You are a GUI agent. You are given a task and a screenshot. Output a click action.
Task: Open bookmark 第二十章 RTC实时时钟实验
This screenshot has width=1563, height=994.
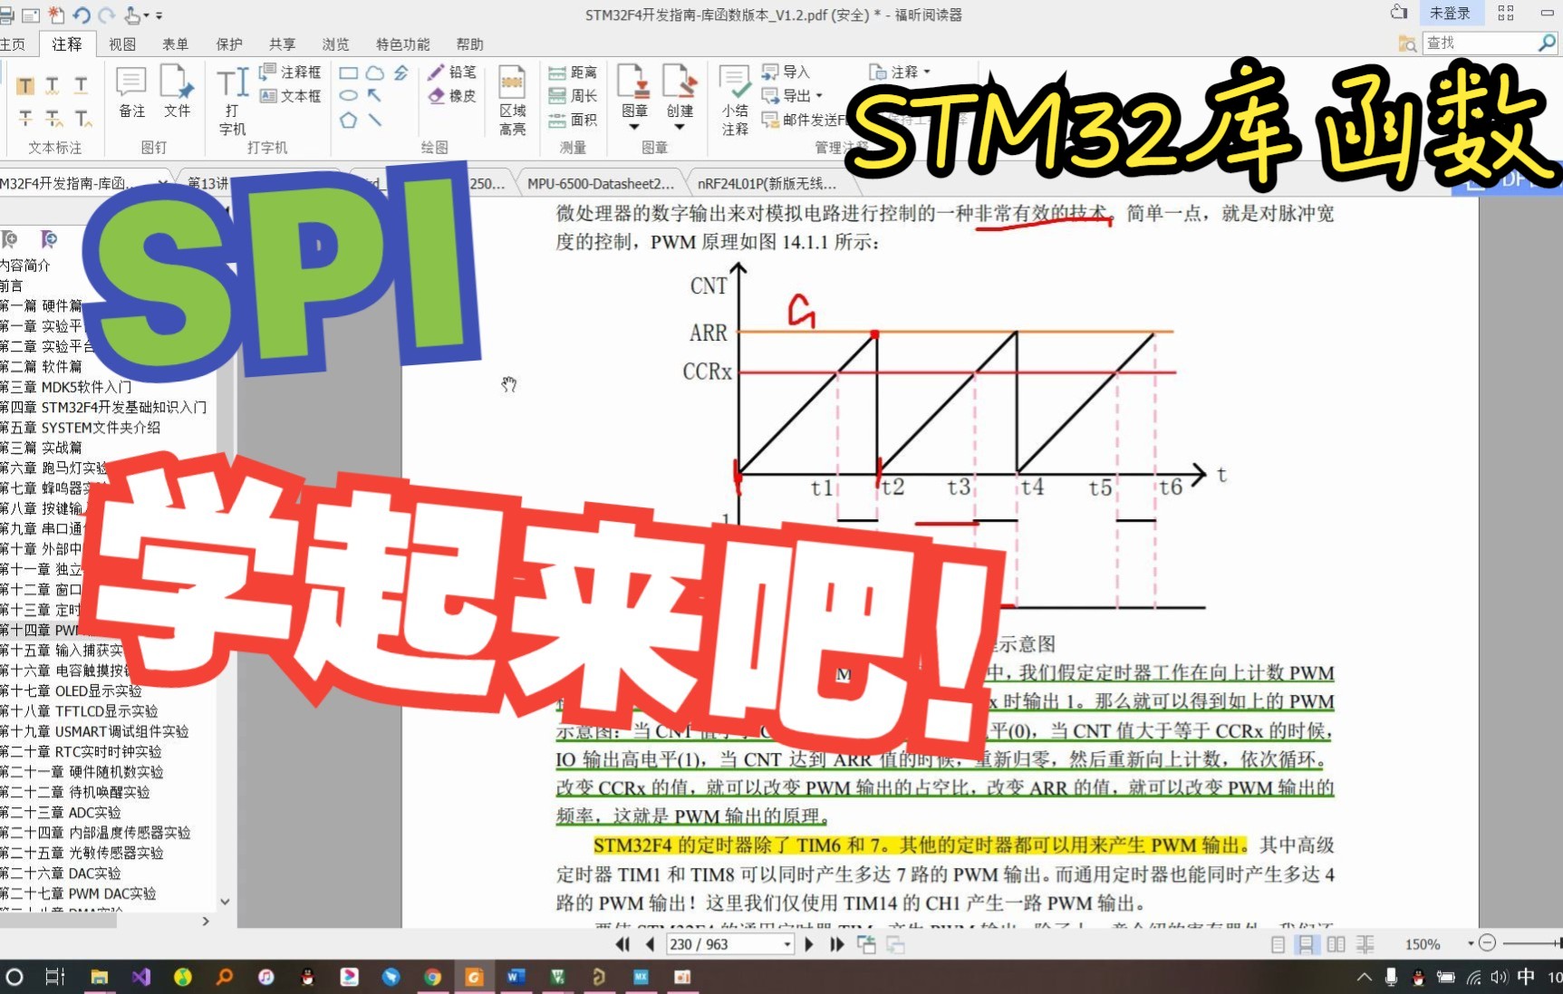(x=81, y=751)
